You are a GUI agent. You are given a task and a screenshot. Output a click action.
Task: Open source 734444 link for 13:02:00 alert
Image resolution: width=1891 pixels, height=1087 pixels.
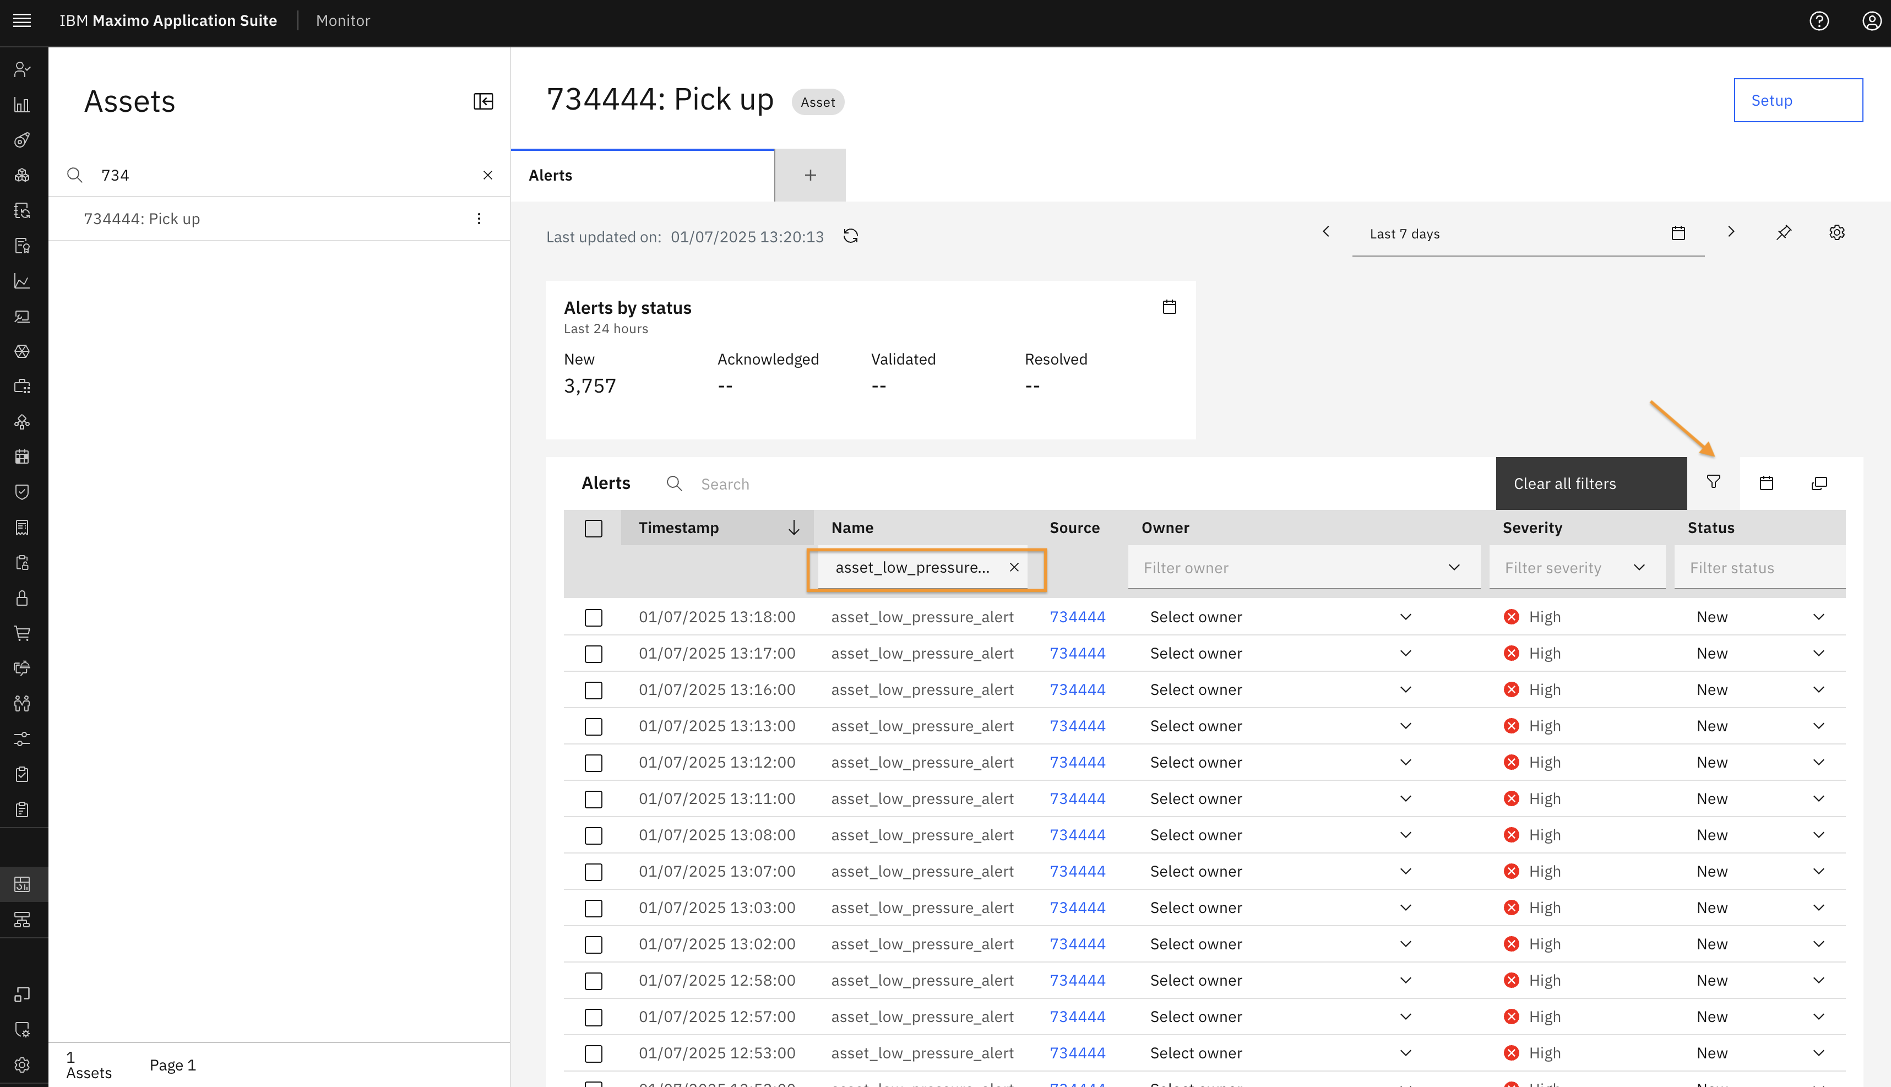pyautogui.click(x=1077, y=944)
